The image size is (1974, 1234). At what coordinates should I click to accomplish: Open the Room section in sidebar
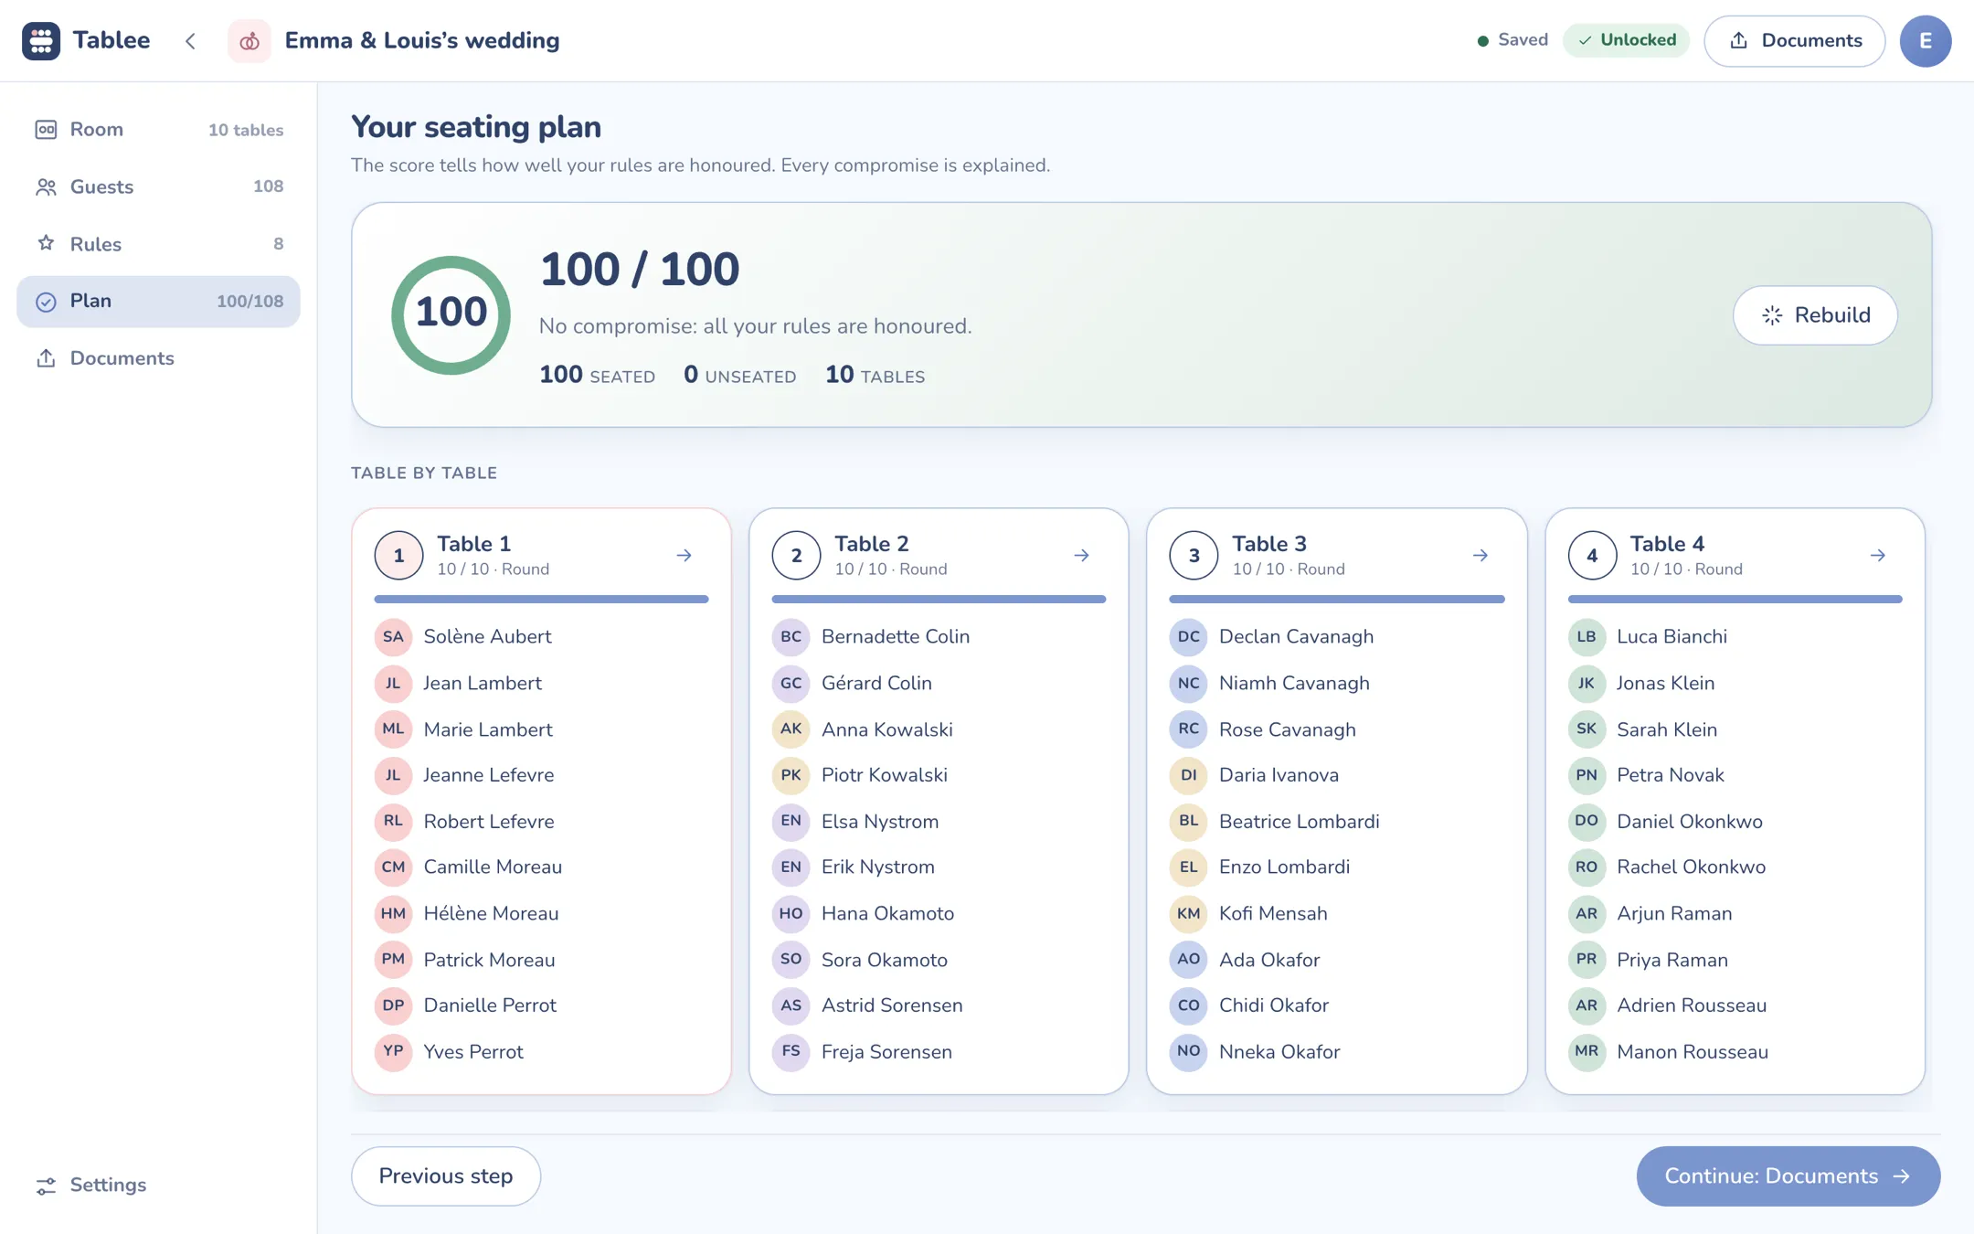coord(158,130)
